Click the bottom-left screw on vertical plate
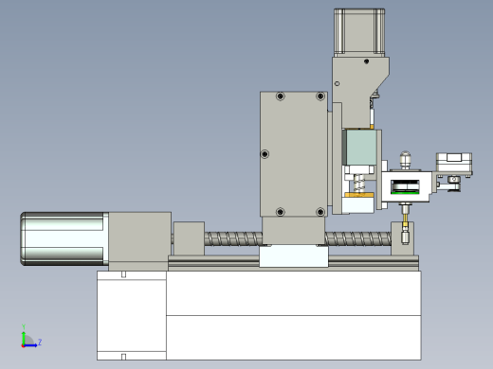This screenshot has height=369, width=493. 281,212
